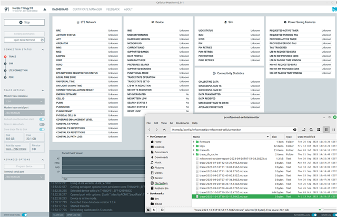337x217 pixels.
Task: Toggle Save trace file to disk switch
Action: coord(42,129)
